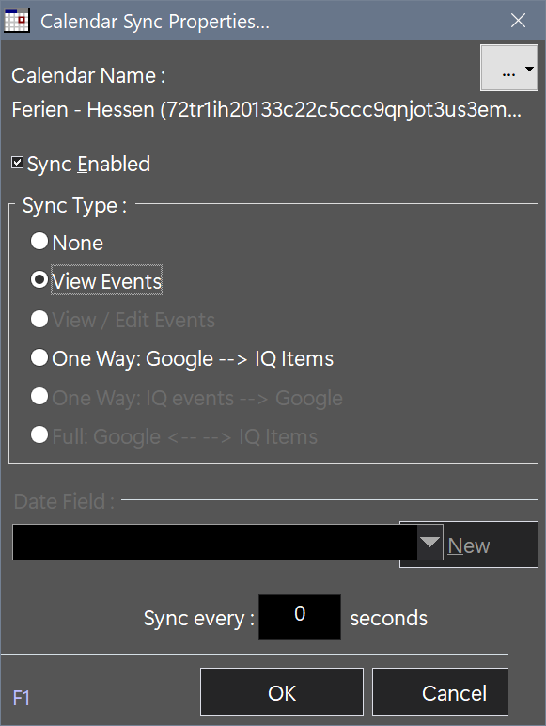Confirm with the OK button

(x=282, y=692)
